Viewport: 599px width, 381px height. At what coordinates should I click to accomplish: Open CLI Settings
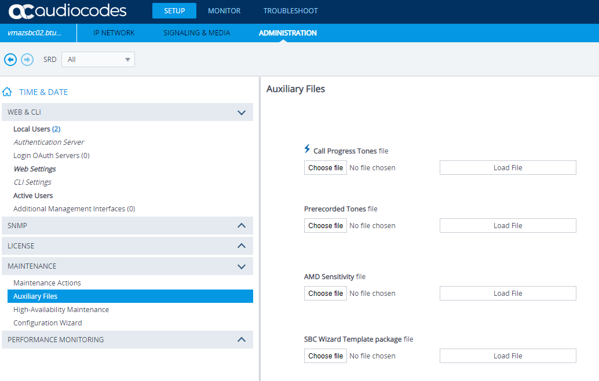(32, 182)
